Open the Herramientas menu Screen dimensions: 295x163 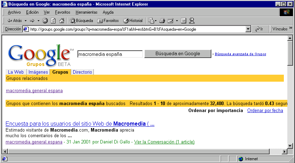click(x=86, y=12)
